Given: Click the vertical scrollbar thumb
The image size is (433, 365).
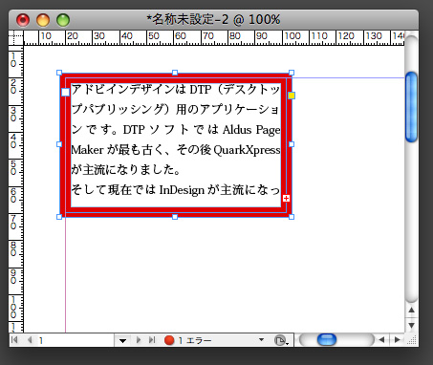Looking at the screenshot, I should (x=411, y=107).
